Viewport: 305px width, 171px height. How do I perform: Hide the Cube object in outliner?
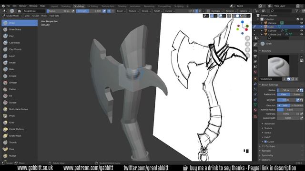302,27
